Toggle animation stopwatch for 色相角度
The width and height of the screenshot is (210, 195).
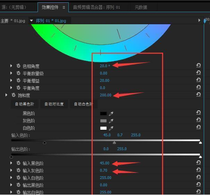point(18,66)
